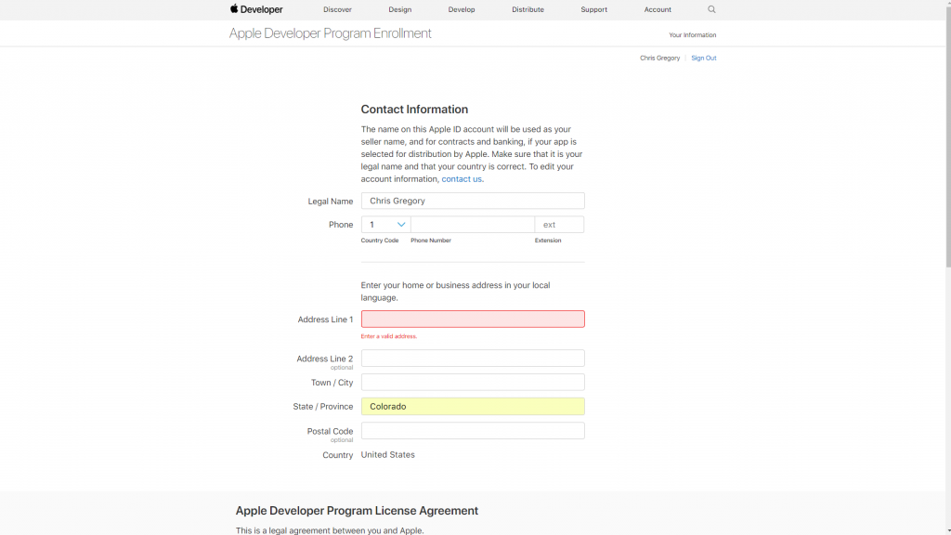Click the Contact Information heading

[414, 110]
